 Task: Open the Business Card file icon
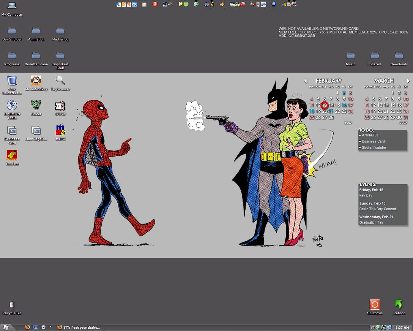coord(12,135)
